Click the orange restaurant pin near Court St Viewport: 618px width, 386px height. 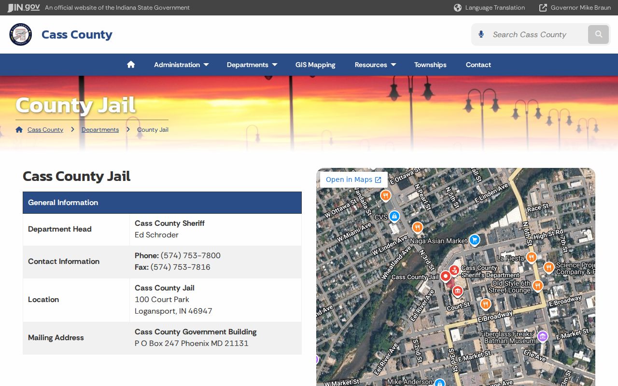click(486, 304)
